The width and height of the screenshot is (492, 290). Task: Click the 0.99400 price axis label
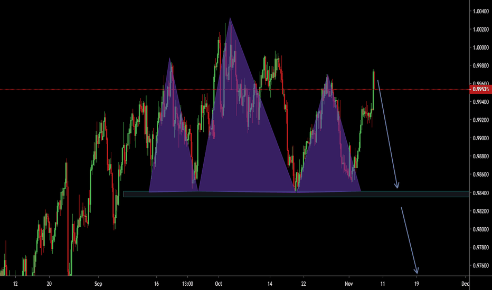pos(481,102)
